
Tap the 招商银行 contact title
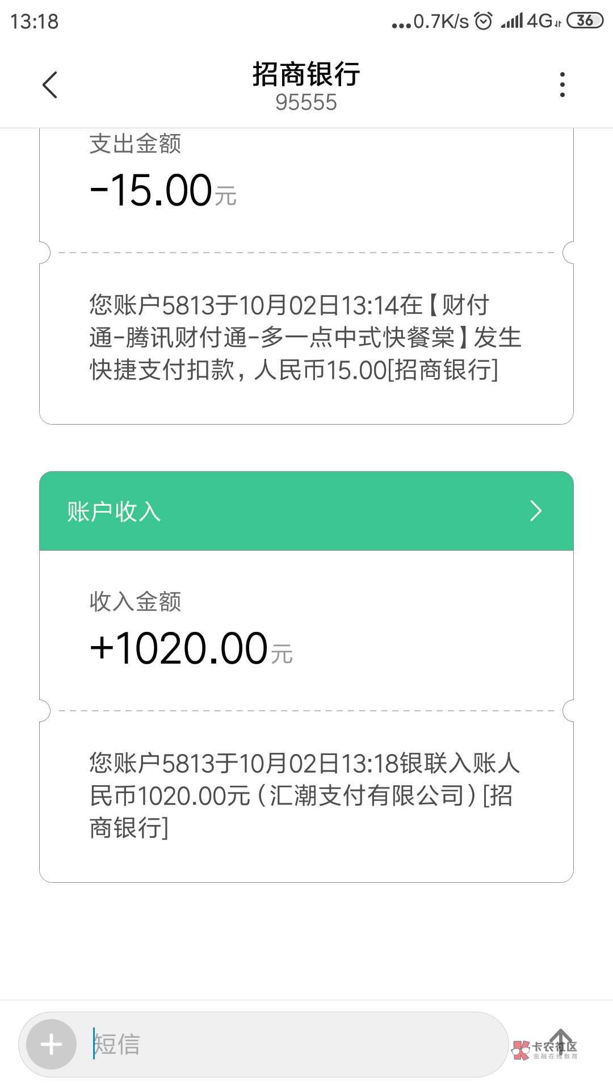(306, 74)
